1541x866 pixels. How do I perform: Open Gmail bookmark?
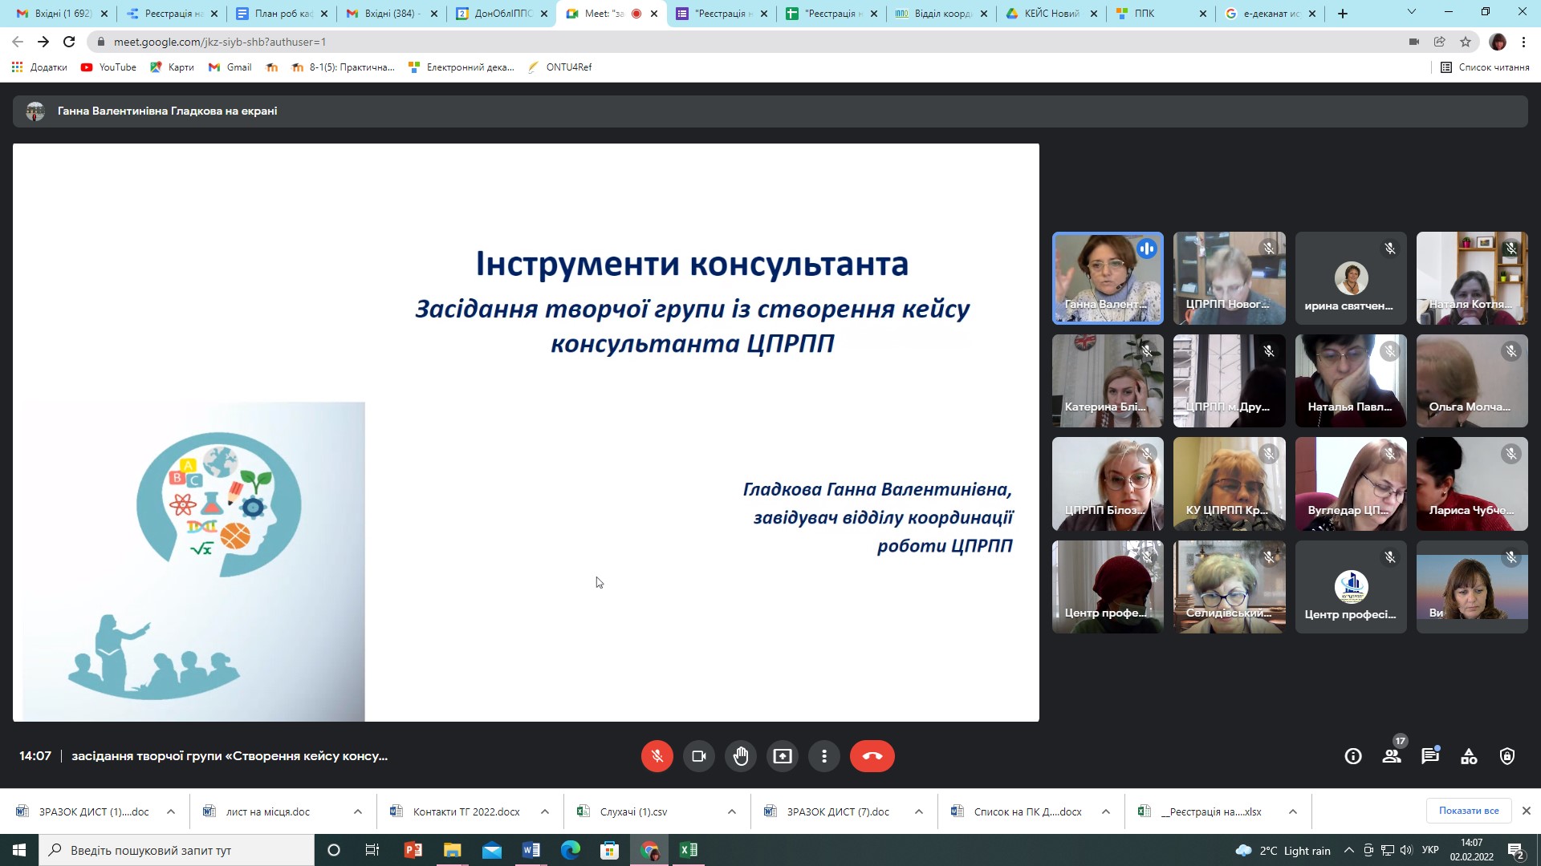(230, 67)
